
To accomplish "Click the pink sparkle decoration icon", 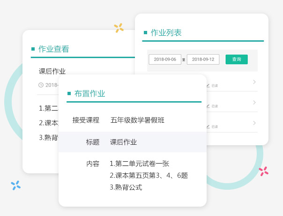I will [264, 171].
